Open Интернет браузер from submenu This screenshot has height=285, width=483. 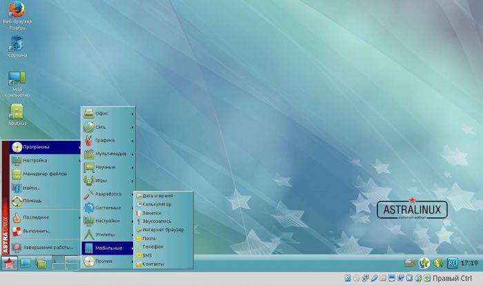tap(164, 230)
